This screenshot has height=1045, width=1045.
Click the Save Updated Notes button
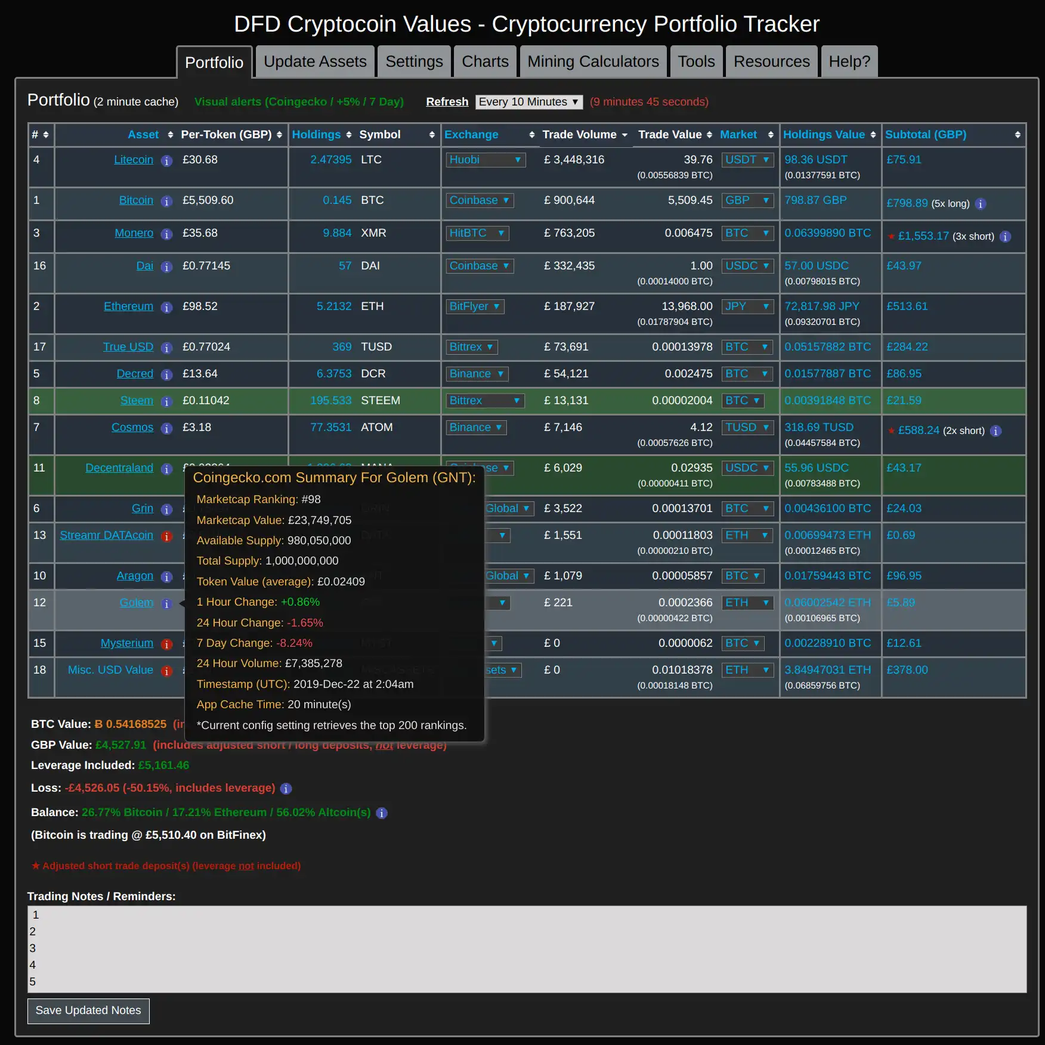(x=88, y=1010)
